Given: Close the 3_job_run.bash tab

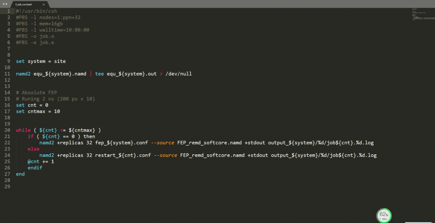Looking at the screenshot, I should click(x=43, y=4).
